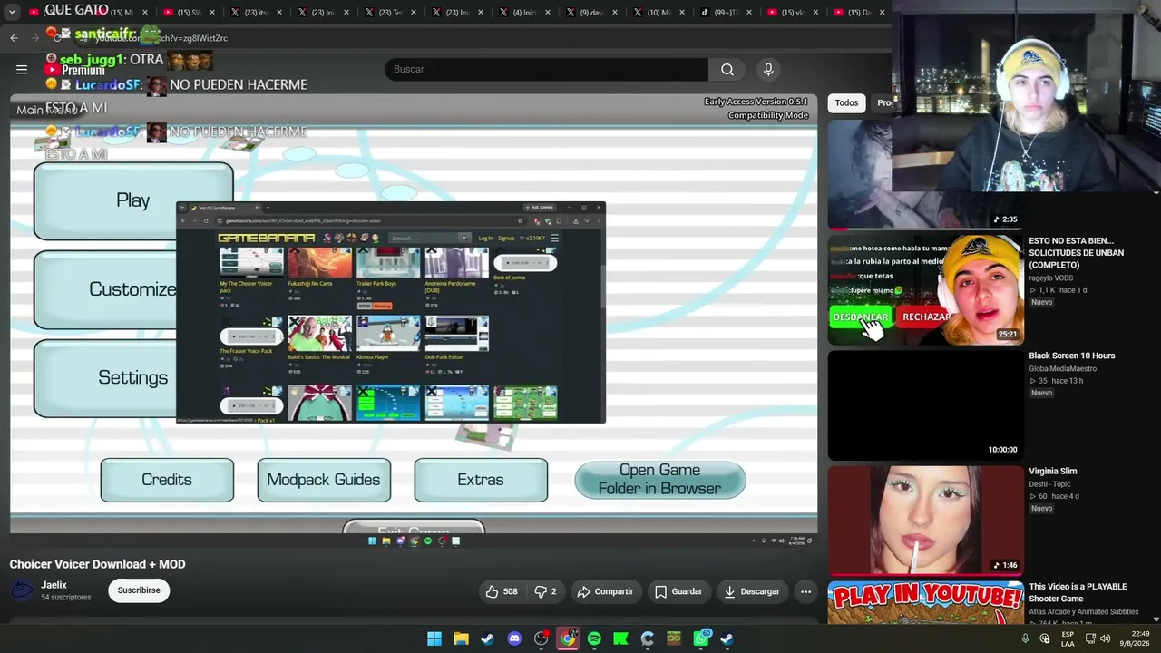Click the system tray microphone icon
This screenshot has height=653, width=1161.
pos(1026,638)
